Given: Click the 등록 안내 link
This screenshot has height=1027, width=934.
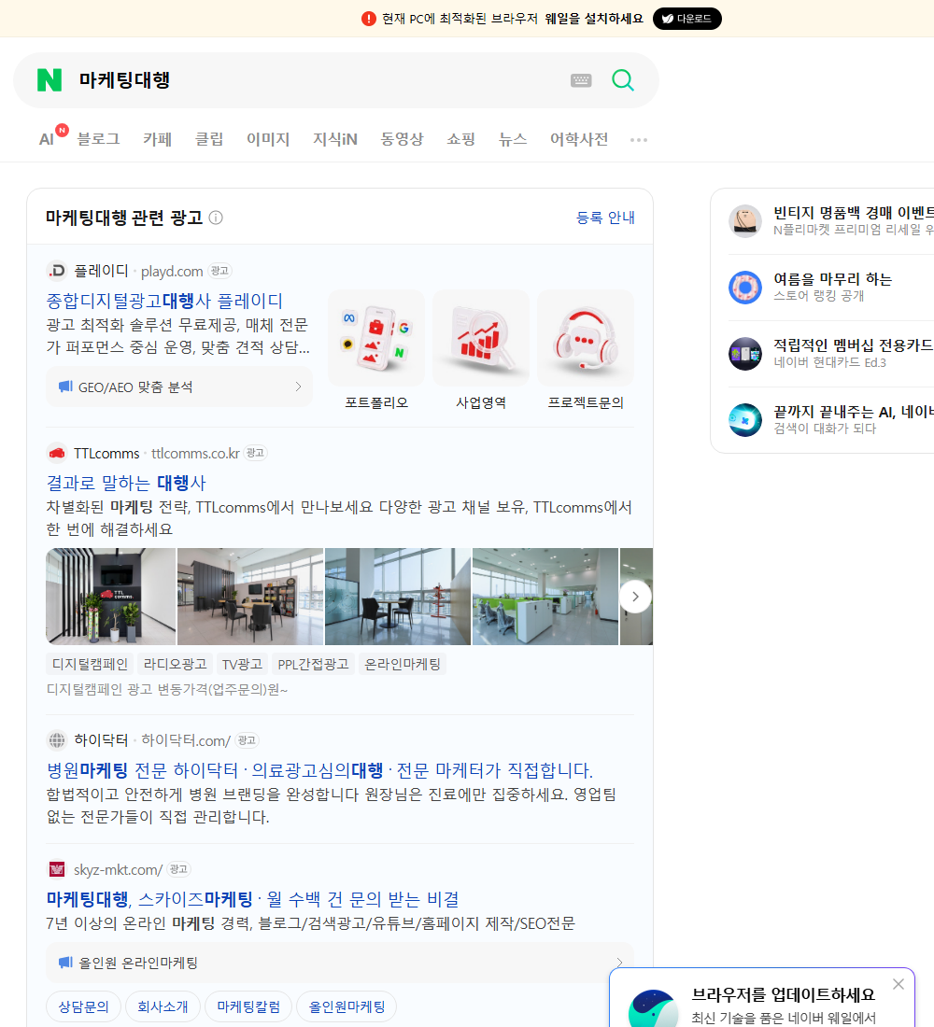Looking at the screenshot, I should (x=605, y=218).
